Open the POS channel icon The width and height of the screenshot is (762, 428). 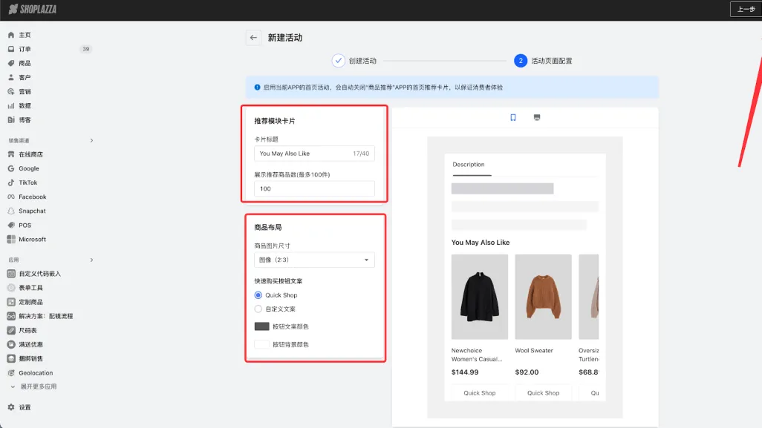11,225
